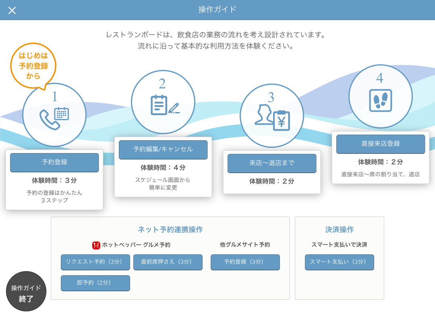Launch the 直接来店登録 tutorial
This screenshot has height=319, width=435.
(381, 144)
